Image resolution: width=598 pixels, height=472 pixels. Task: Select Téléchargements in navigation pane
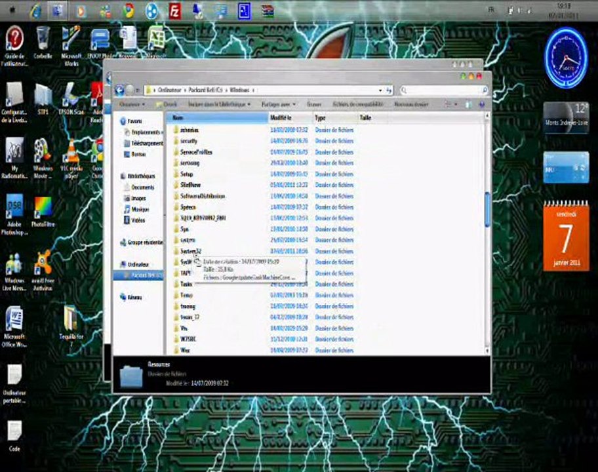tap(144, 144)
